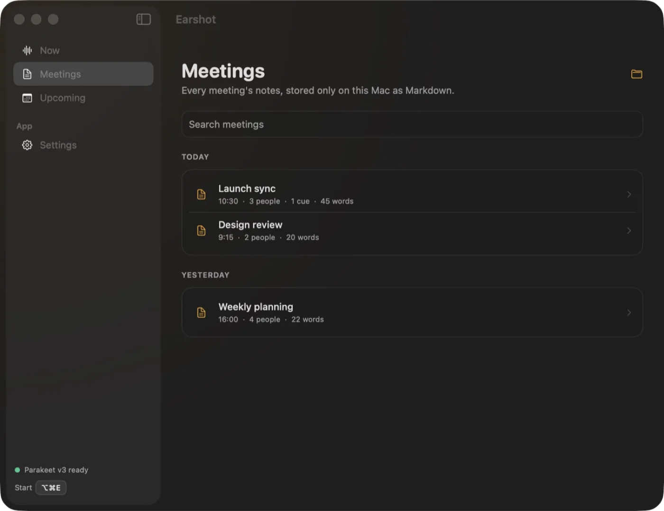Open the Launch sync row chevron

pos(629,194)
